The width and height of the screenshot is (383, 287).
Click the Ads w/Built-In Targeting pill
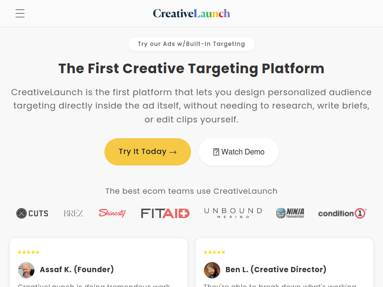[191, 44]
